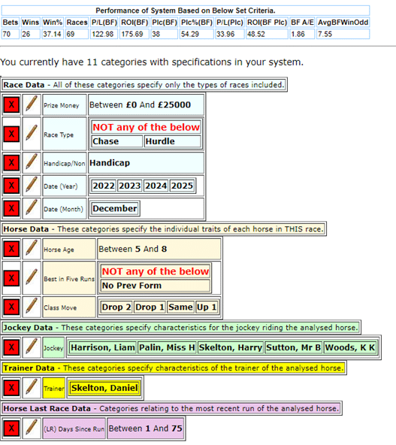396x445 pixels.
Task: Delete the Horse Age criterion red X
Action: coord(11,249)
